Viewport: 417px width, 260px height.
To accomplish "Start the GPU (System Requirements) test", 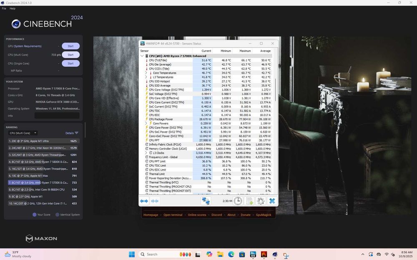I will click(70, 46).
